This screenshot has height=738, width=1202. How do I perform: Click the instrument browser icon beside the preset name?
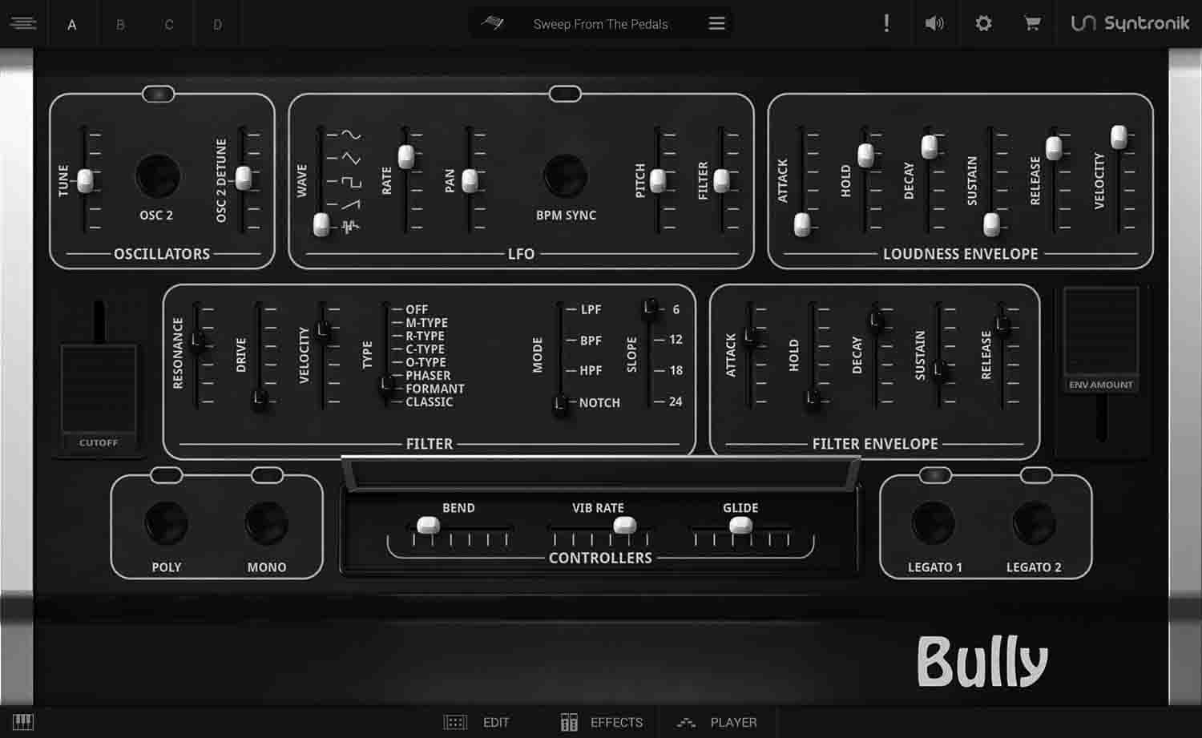(492, 23)
